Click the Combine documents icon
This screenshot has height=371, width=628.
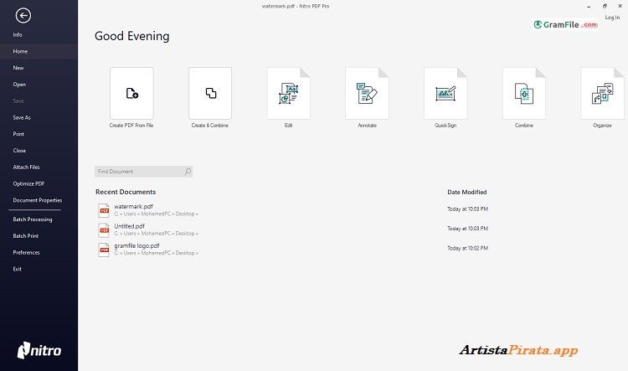[524, 93]
